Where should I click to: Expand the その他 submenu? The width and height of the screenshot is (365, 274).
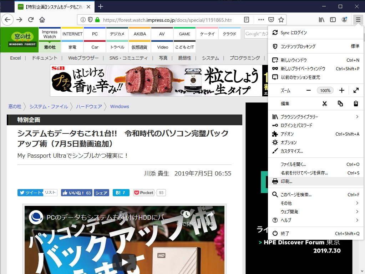tap(314, 203)
